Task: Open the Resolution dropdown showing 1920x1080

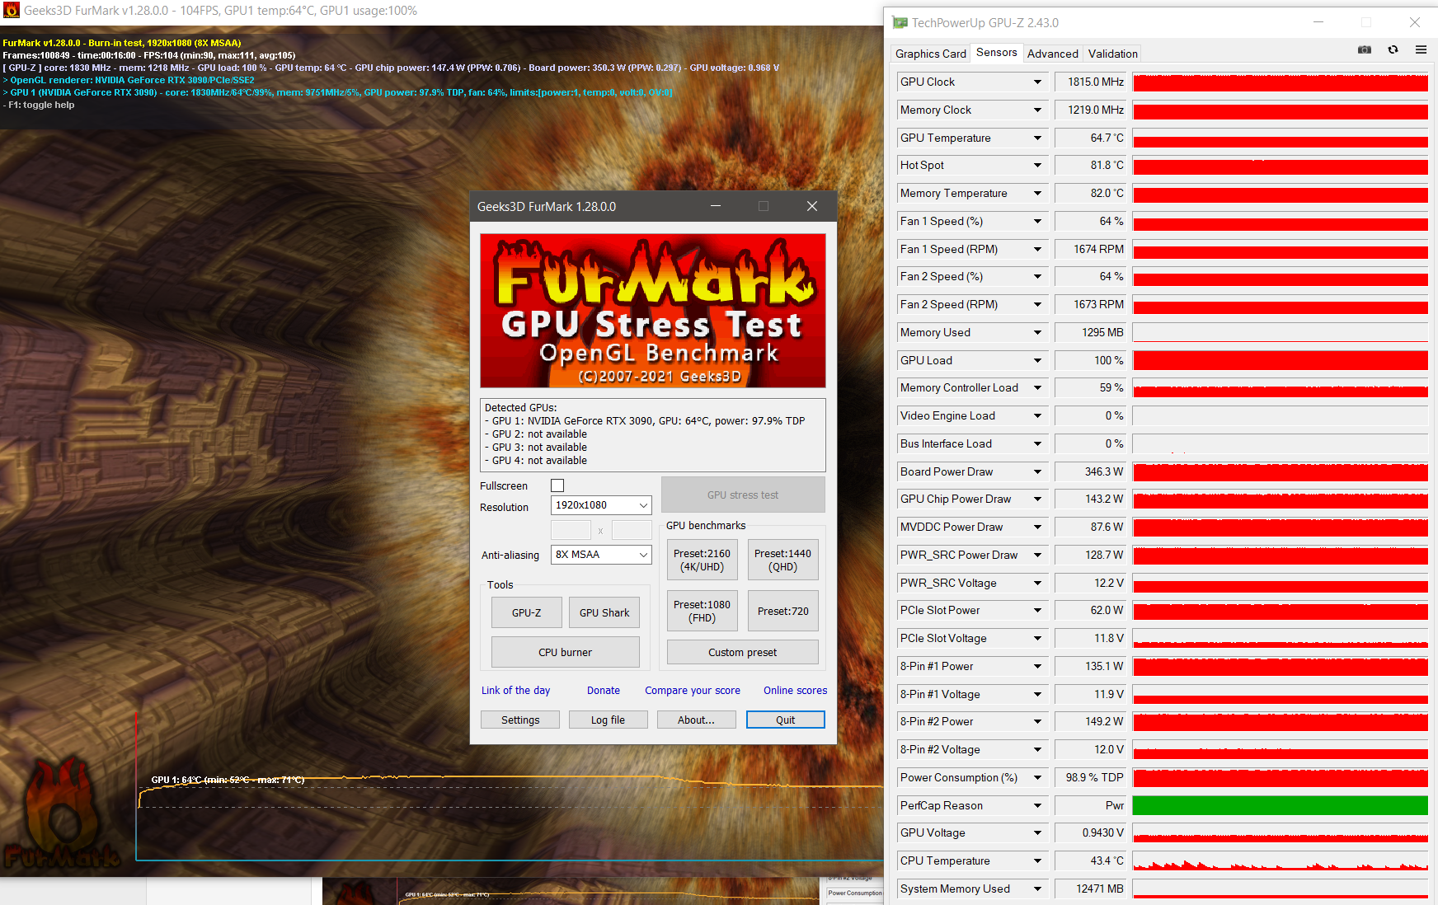Action: [x=601, y=504]
